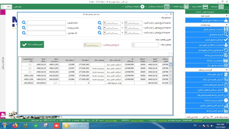Image resolution: width=229 pixels, height=129 pixels.
Task: Collapse the گزارشات نرم افزار sidebar section
Action: (226, 69)
